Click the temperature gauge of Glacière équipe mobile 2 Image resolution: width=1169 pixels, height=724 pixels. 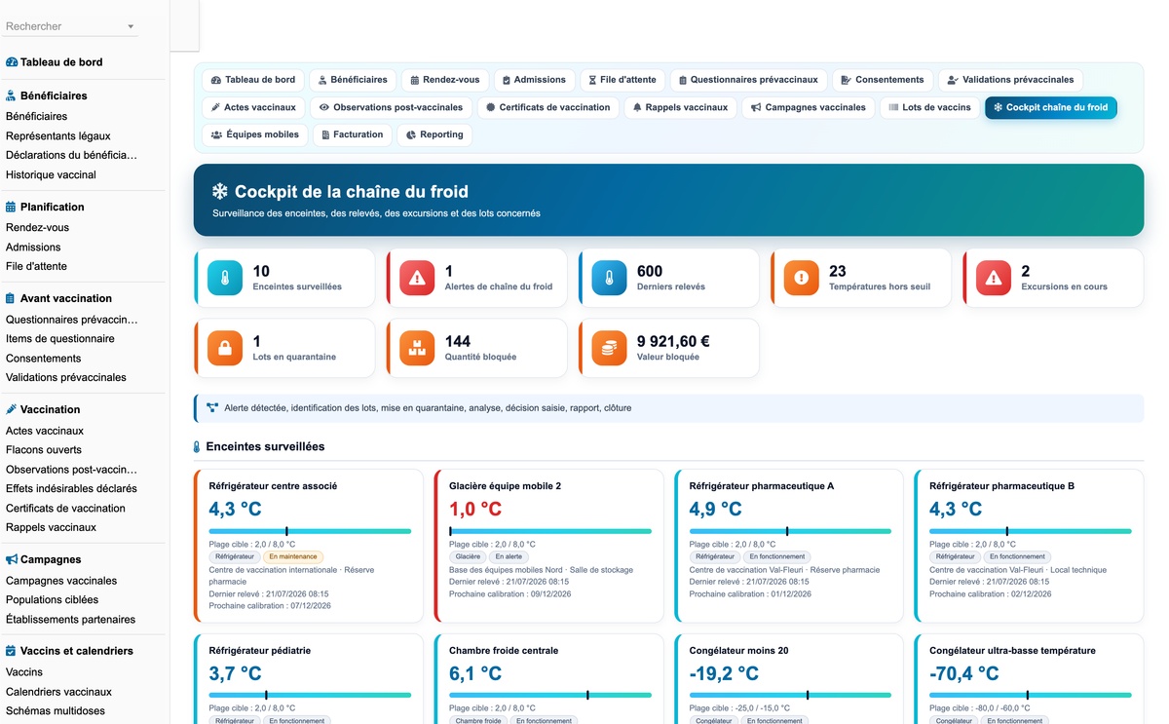pyautogui.click(x=550, y=531)
